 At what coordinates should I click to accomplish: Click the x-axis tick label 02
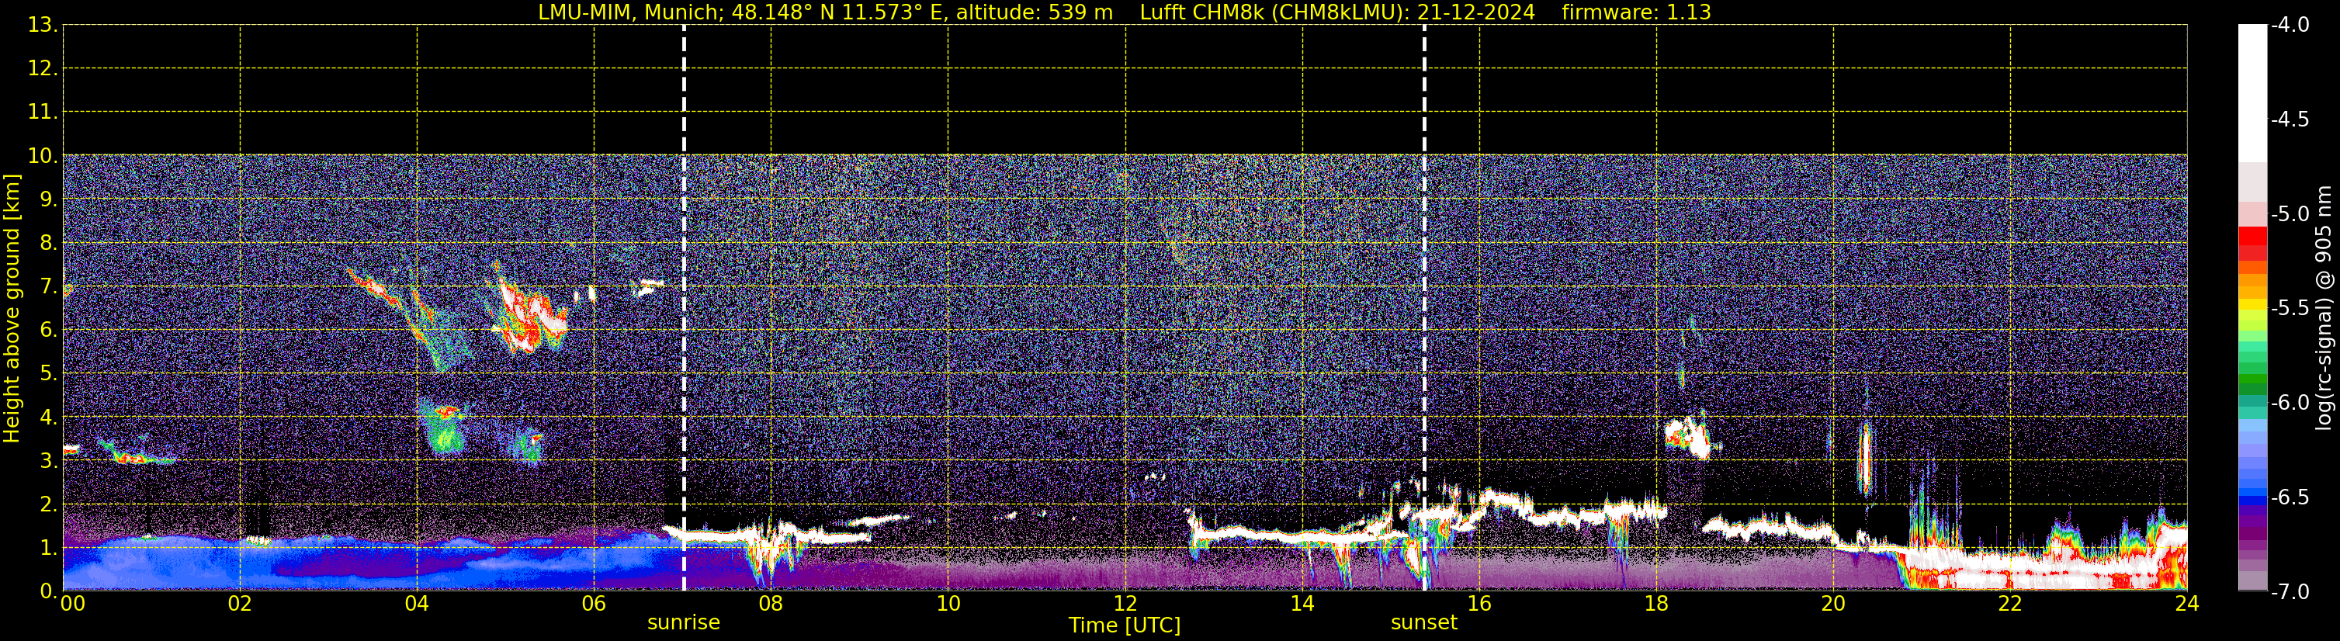pyautogui.click(x=240, y=604)
